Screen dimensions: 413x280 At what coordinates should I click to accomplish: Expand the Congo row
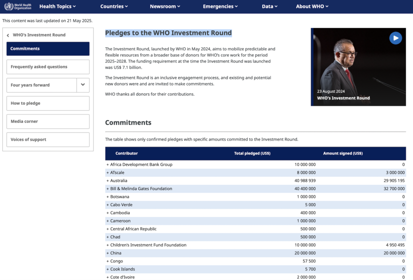(x=107, y=261)
